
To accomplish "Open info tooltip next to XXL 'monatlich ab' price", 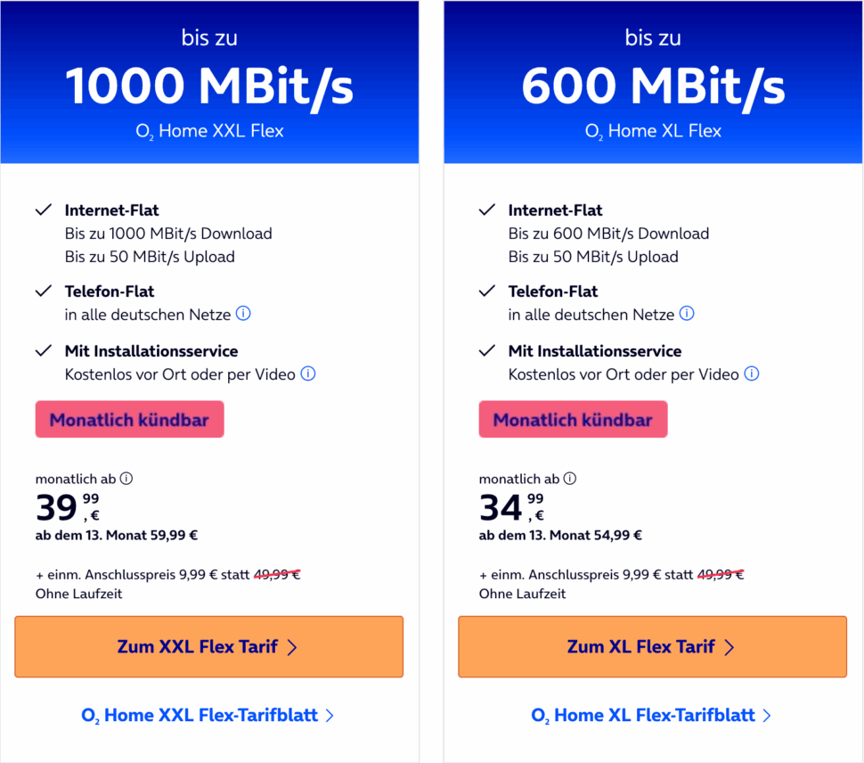I will click(x=126, y=479).
